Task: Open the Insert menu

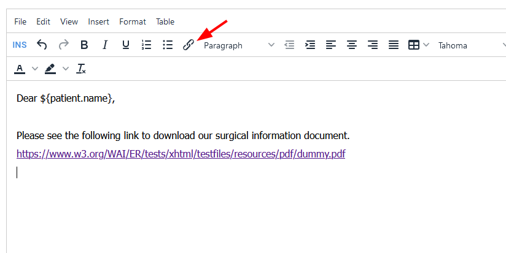Action: point(98,21)
